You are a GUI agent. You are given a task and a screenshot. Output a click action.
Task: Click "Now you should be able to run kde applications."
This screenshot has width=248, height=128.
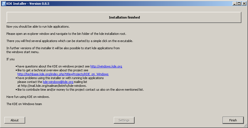(38, 27)
